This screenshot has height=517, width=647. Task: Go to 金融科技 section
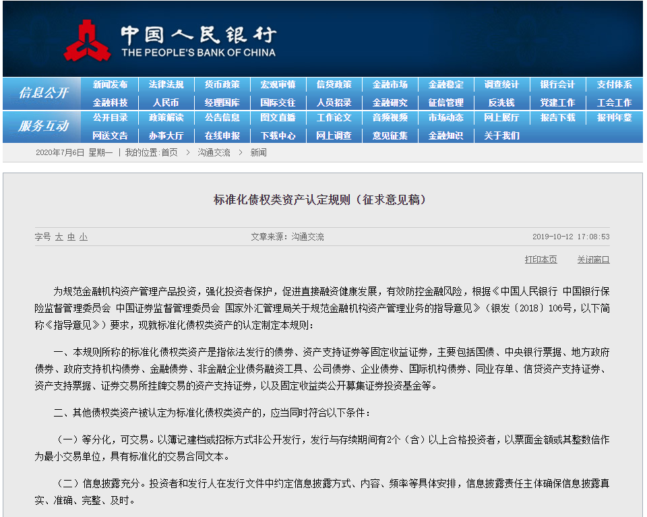(110, 102)
